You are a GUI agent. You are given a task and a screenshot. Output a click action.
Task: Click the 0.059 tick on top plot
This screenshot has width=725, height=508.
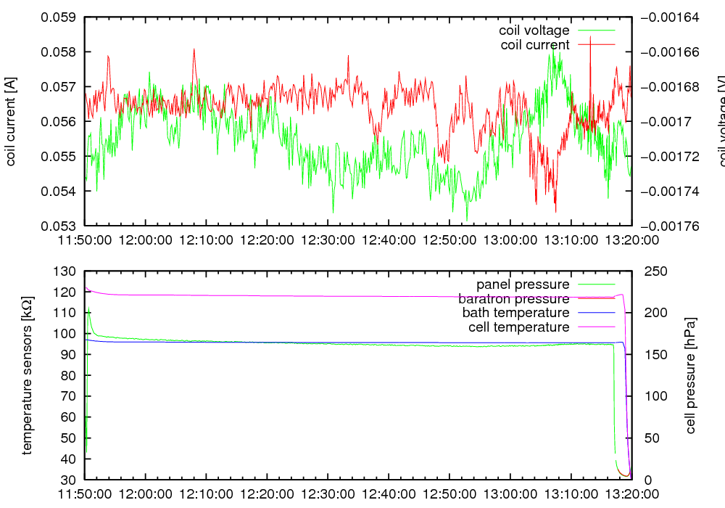(x=61, y=17)
